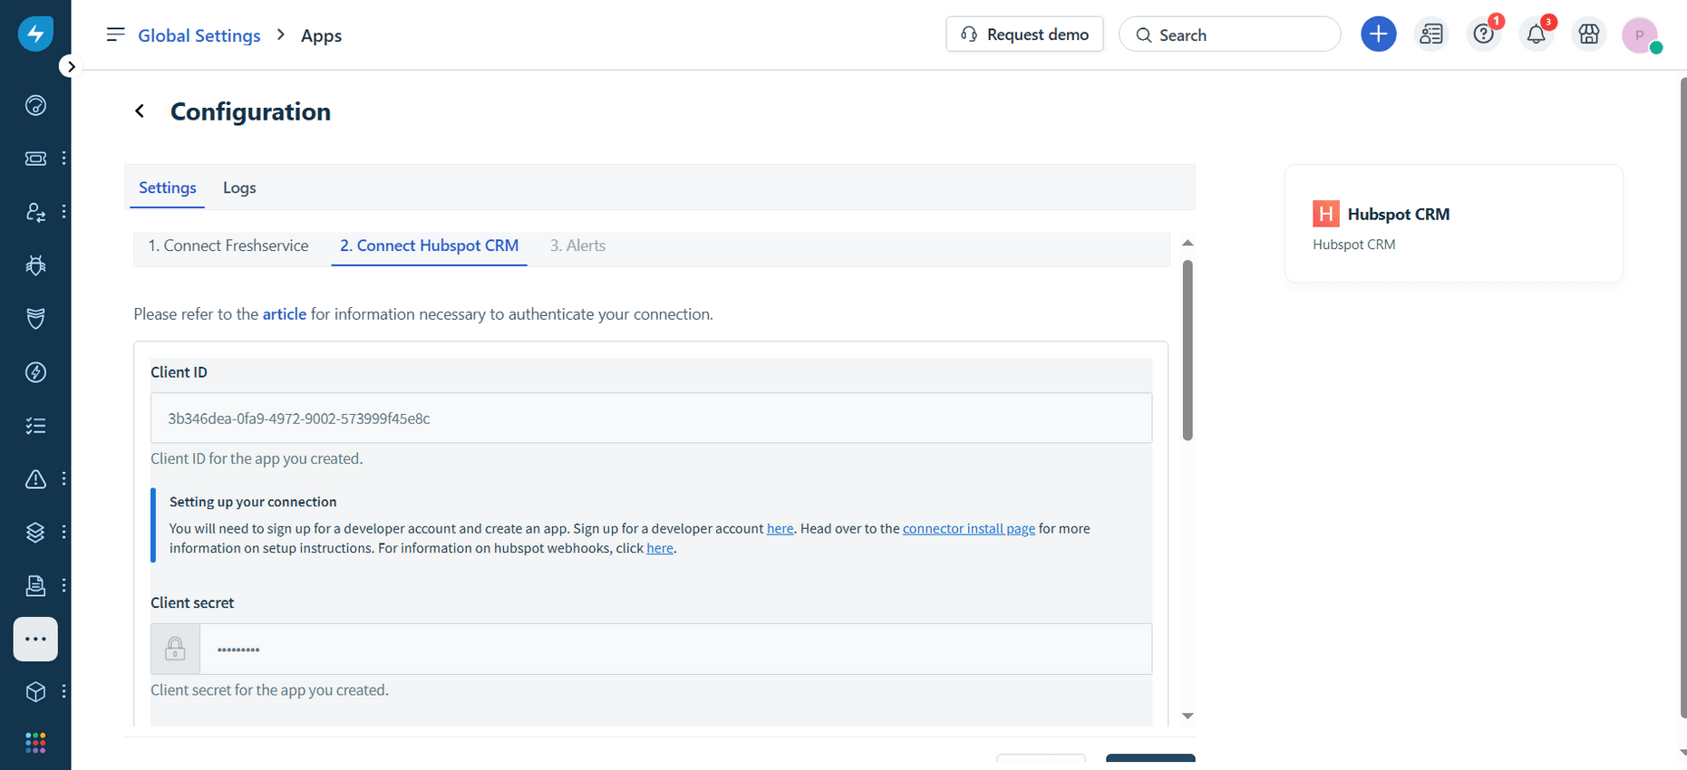Click the Freshservice lightning logo

pyautogui.click(x=35, y=34)
